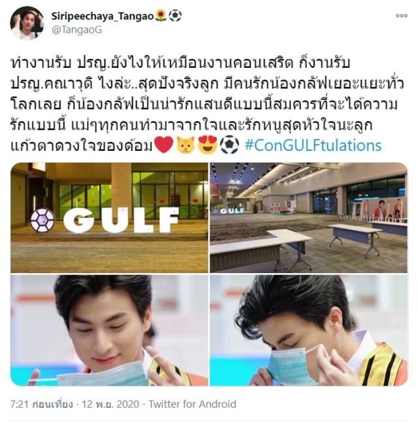This screenshot has width=418, height=424.
Task: Click the Twitter for Android source label
Action: 192,404
